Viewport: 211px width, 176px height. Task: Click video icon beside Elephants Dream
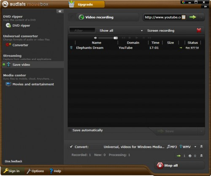tap(71, 48)
